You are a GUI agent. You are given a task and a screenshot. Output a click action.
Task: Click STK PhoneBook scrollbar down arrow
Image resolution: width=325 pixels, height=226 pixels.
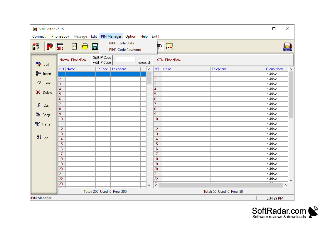[291, 180]
